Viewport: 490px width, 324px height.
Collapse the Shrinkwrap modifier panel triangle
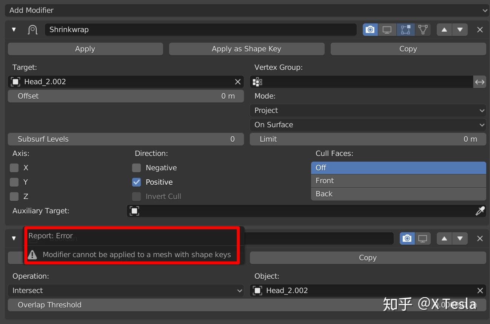click(14, 29)
